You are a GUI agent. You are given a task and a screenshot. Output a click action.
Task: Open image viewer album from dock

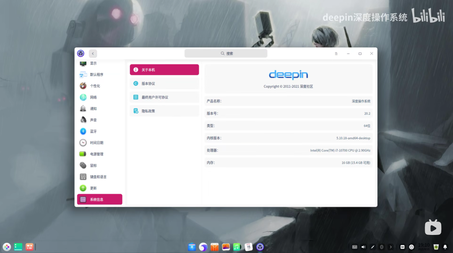point(226,247)
